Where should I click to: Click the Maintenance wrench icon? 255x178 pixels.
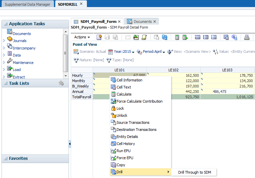(x=10, y=61)
